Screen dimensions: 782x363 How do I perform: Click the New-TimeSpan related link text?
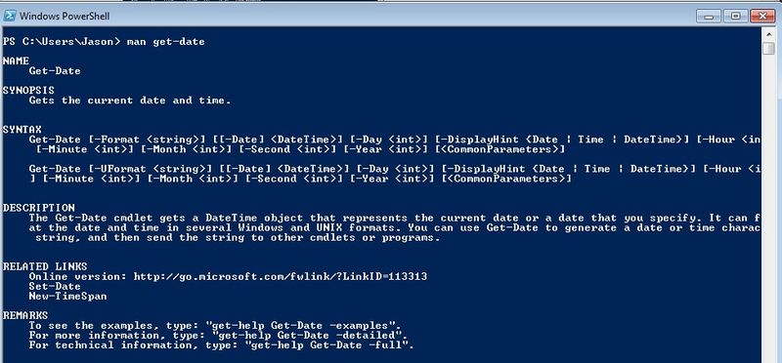click(67, 296)
